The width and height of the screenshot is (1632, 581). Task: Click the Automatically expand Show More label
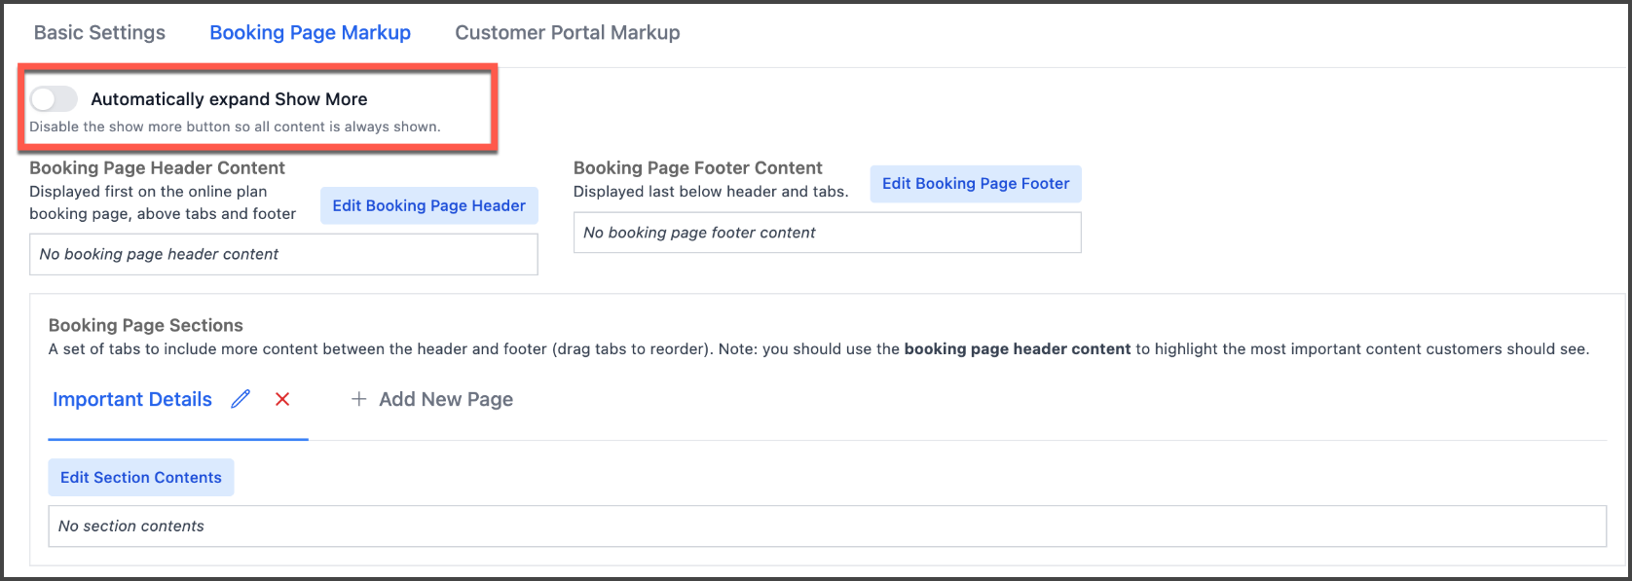point(229,99)
